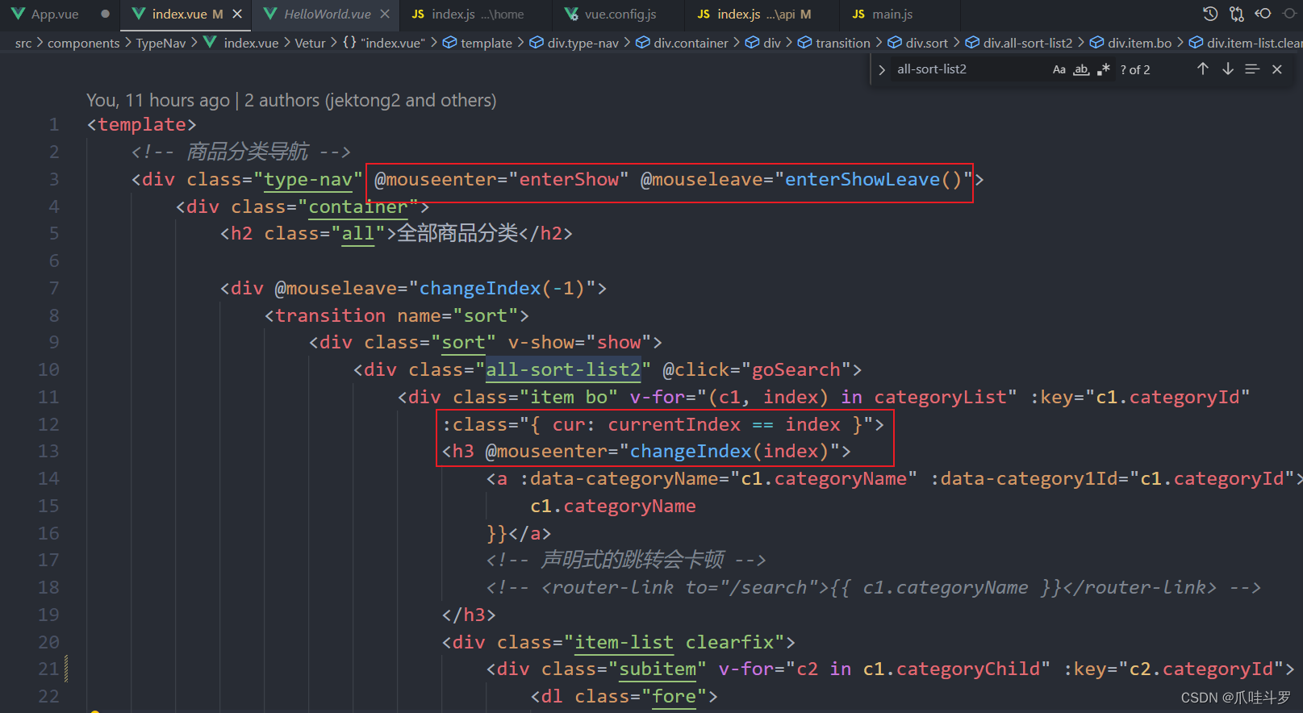This screenshot has width=1303, height=713.
Task: Click line number 3 in the gutter
Action: (54, 179)
